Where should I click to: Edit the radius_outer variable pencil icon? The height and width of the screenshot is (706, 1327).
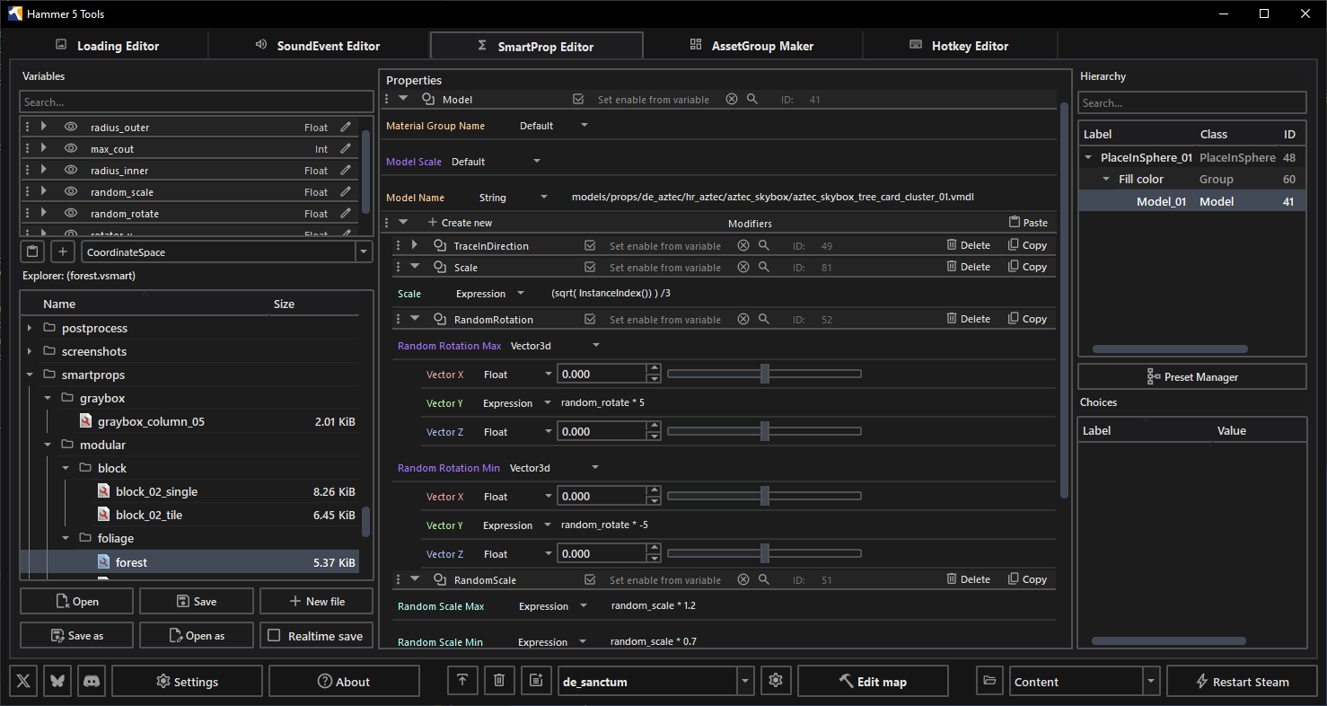tap(346, 128)
